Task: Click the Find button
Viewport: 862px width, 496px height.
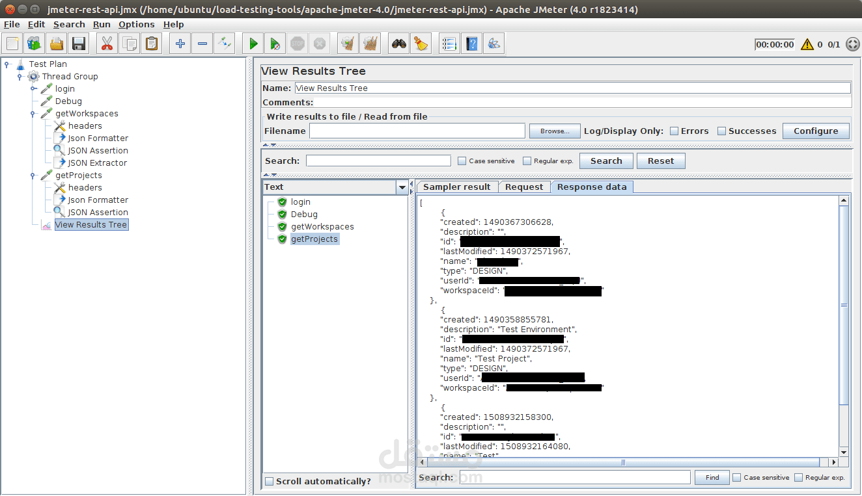Action: (712, 477)
